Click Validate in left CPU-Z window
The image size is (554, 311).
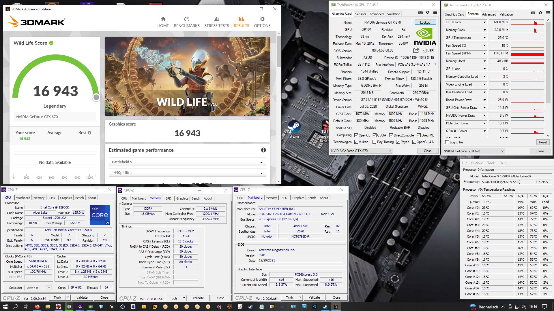pos(82,297)
